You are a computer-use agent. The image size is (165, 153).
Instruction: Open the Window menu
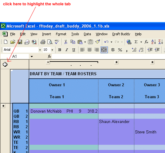pos(102,34)
